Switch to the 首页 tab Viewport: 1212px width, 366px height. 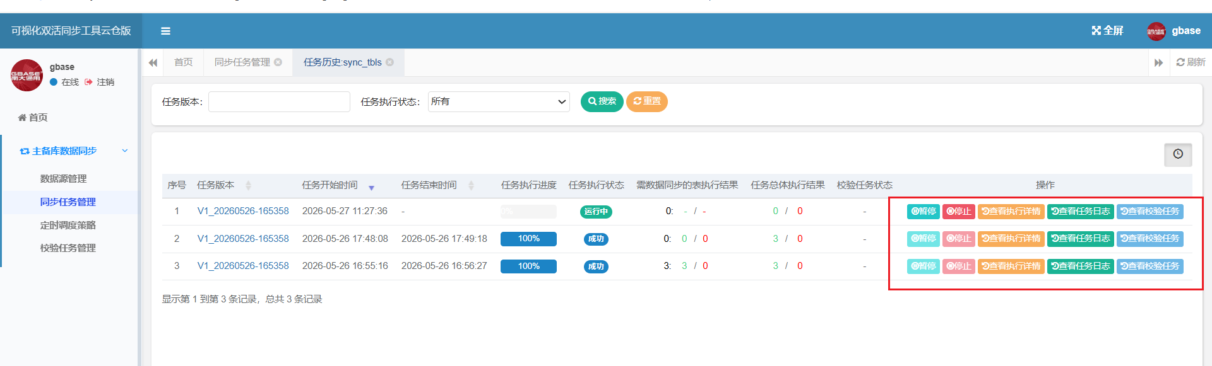point(183,62)
